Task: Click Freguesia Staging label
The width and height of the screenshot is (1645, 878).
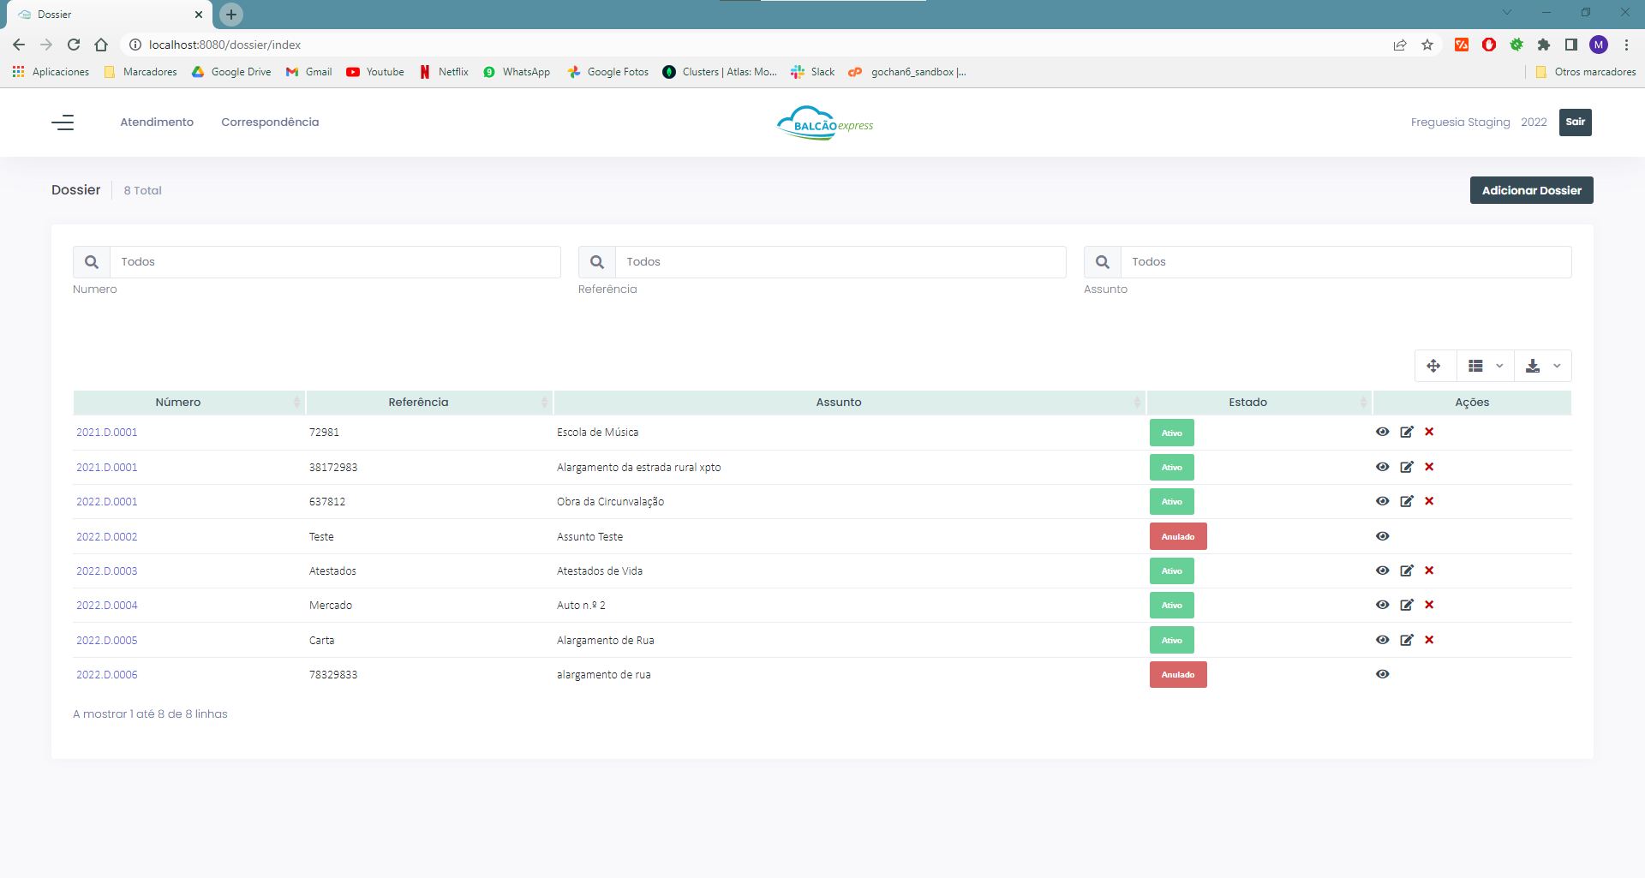Action: tap(1460, 122)
